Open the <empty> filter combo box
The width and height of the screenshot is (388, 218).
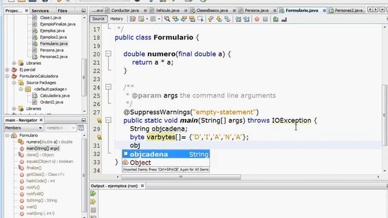(x=60, y=128)
